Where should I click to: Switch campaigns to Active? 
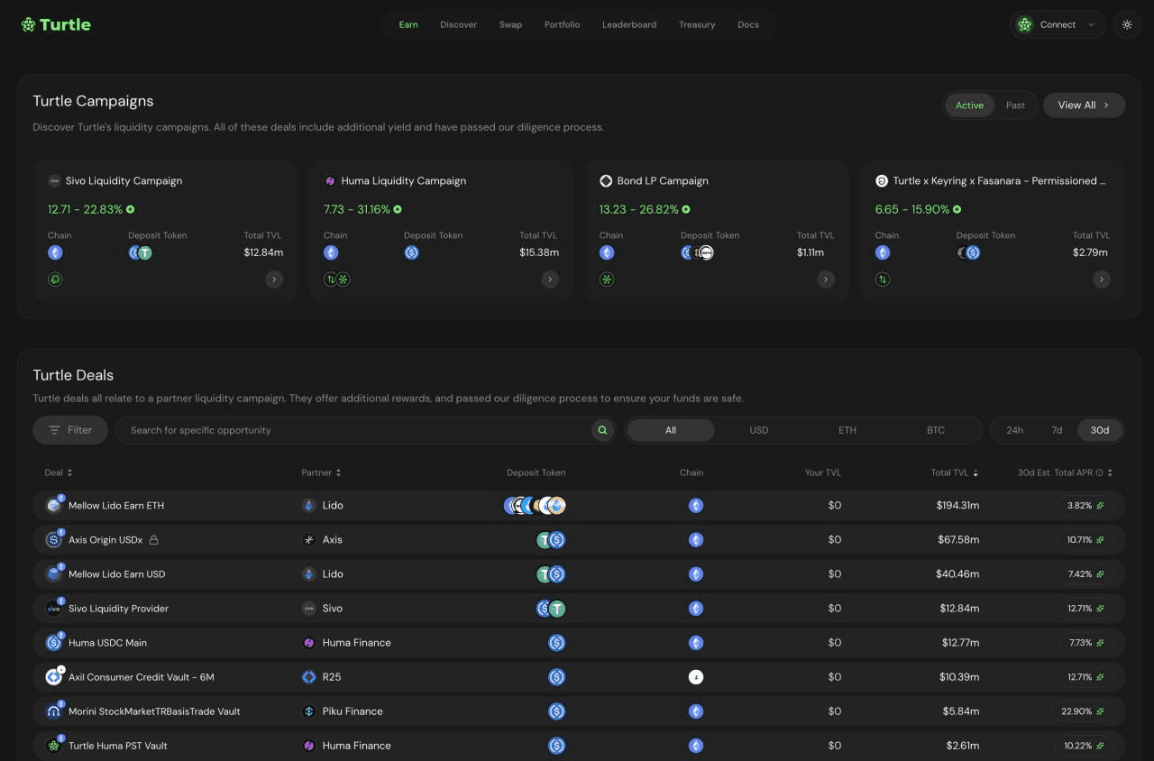(x=969, y=105)
